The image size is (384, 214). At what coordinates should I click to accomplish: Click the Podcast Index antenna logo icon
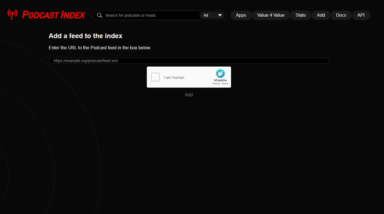coord(12,14)
